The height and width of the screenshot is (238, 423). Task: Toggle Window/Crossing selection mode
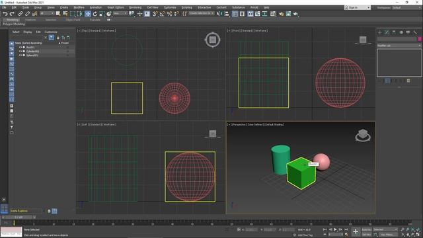pyautogui.click(x=80, y=14)
